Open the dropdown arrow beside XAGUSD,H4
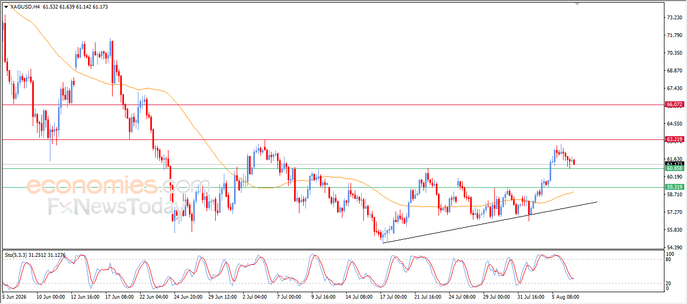This screenshot has height=304, width=687. pos(6,7)
